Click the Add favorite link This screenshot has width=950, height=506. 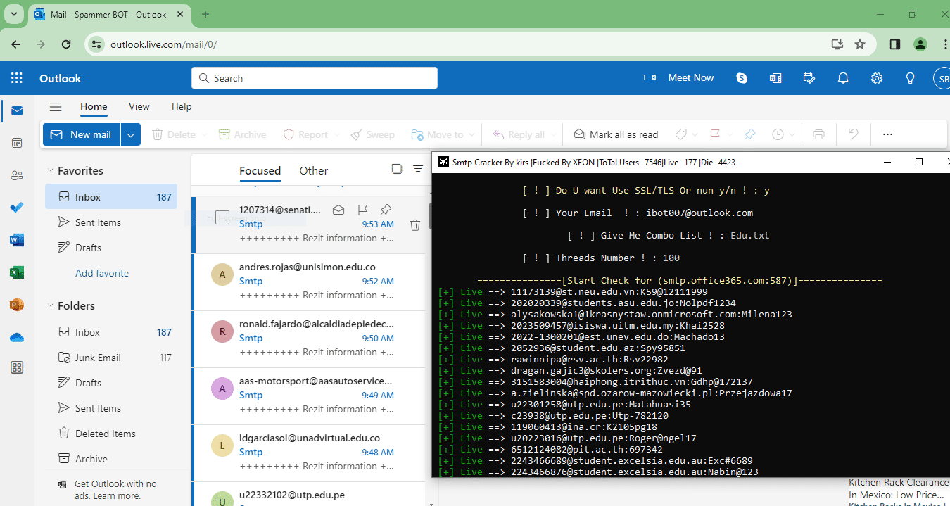[102, 273]
